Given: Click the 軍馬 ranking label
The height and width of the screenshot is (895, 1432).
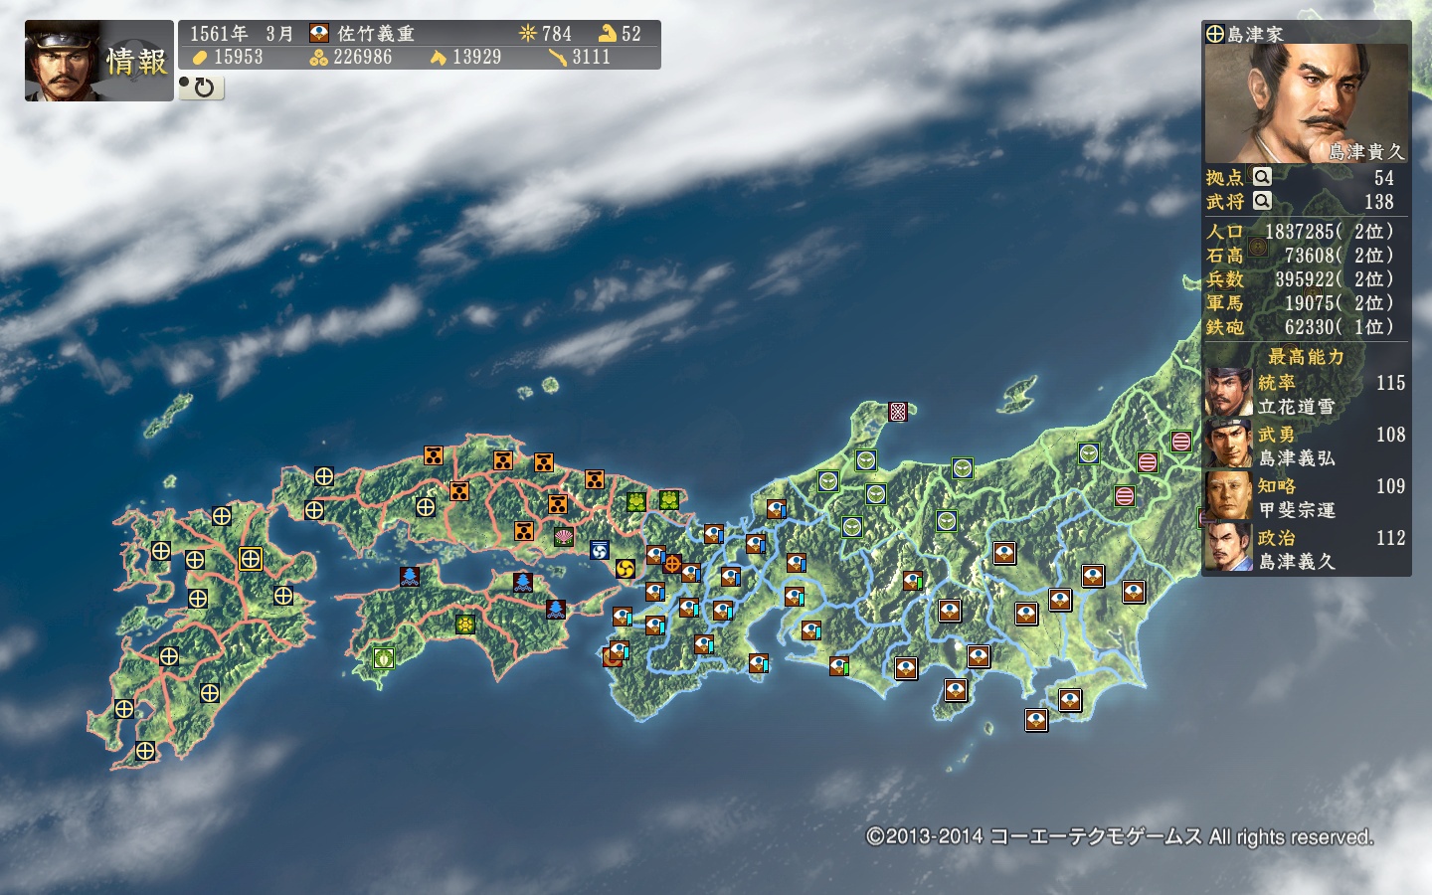Looking at the screenshot, I should 1225,303.
